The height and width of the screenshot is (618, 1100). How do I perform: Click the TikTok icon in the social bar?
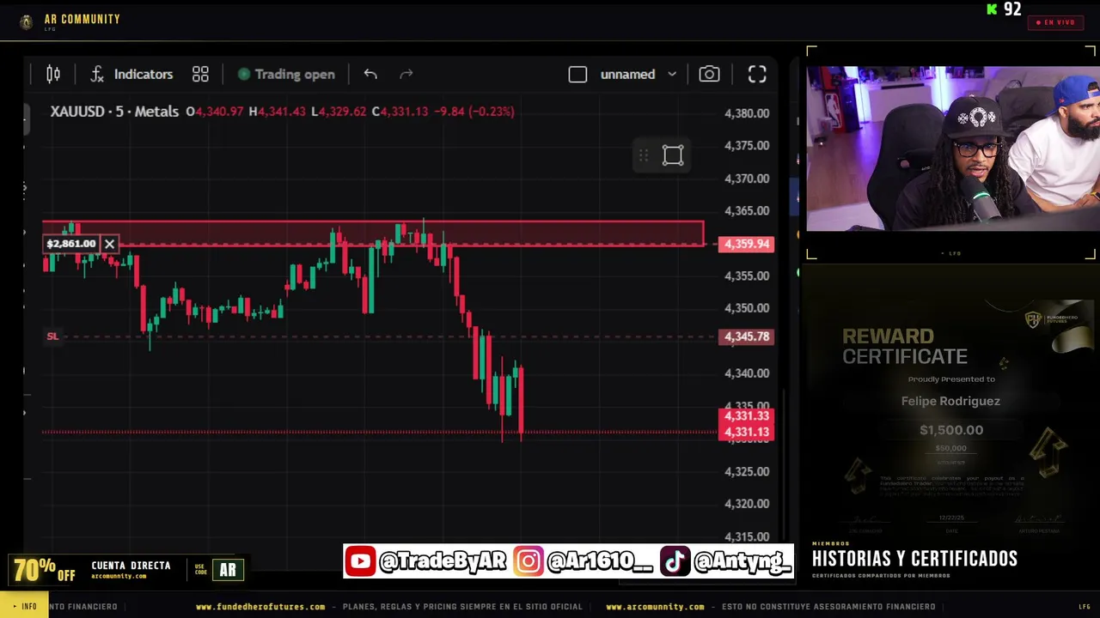click(675, 561)
